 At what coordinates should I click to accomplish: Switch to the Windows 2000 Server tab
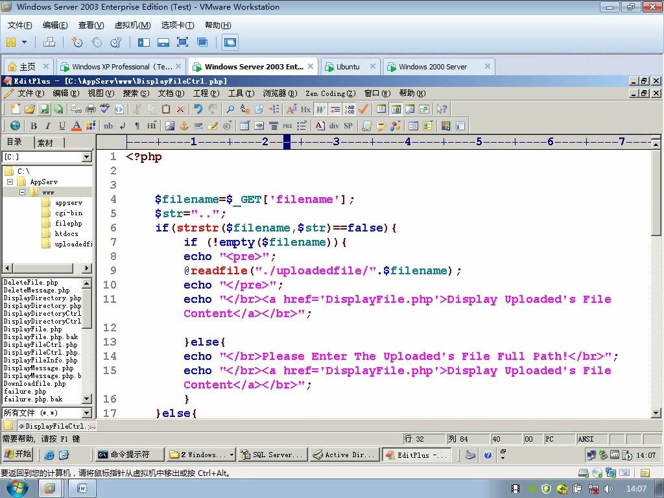click(439, 67)
